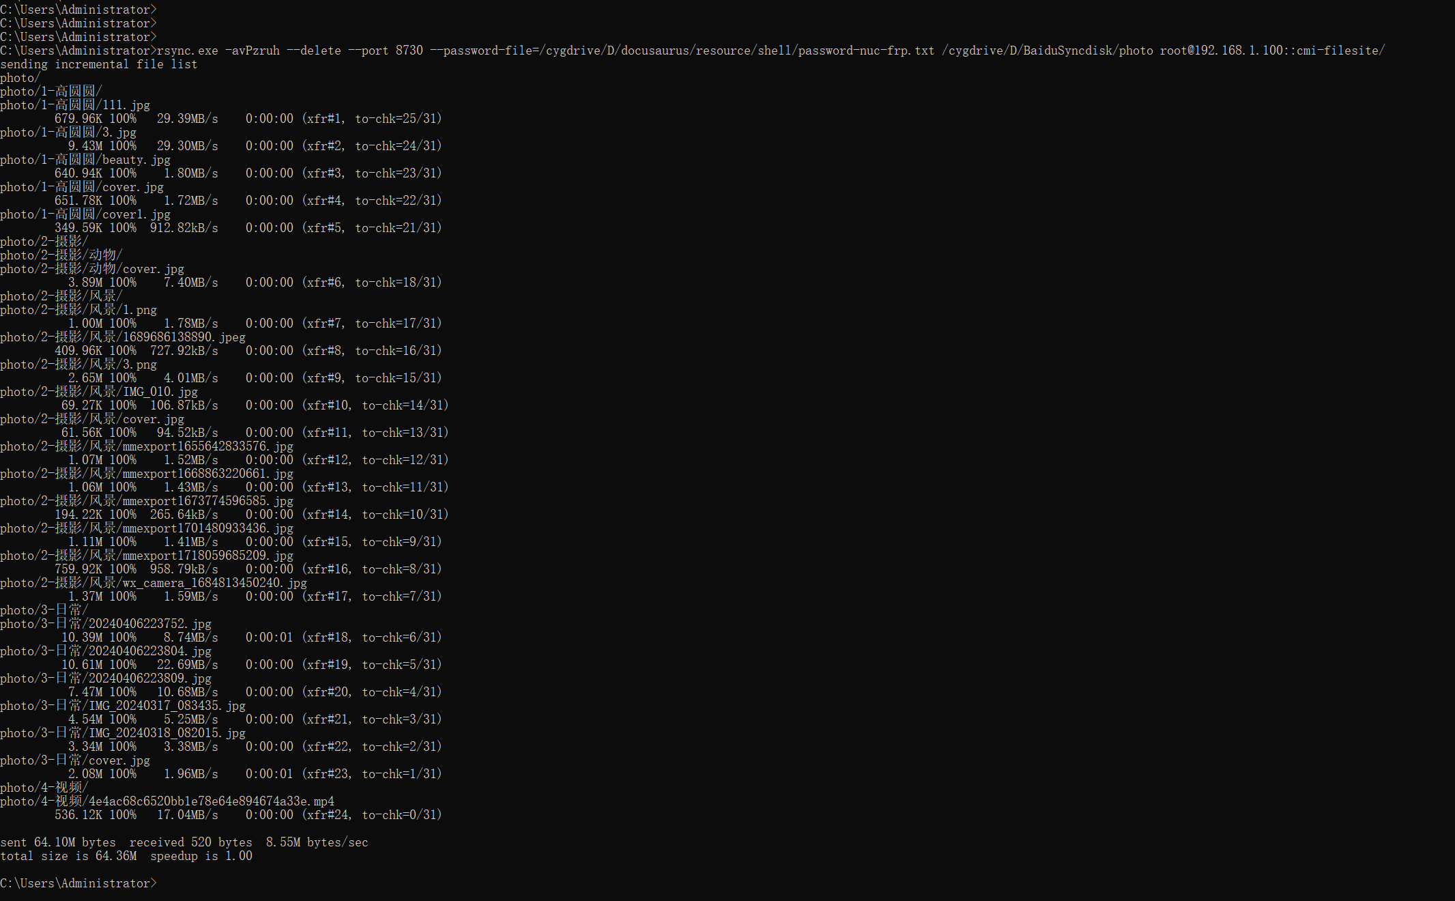Click the 20240406223804.jpg file line
1455x901 pixels.
(x=106, y=651)
